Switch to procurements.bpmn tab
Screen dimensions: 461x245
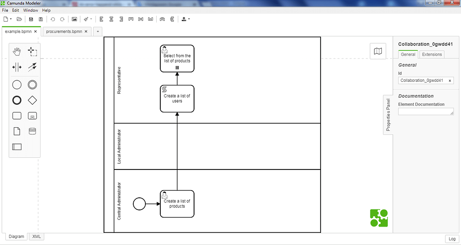click(x=64, y=31)
